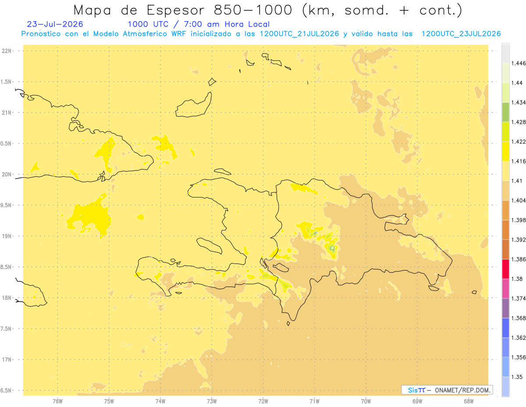Select the latitude label "20N"
Viewport: 526px width, 407px height.
point(6,175)
